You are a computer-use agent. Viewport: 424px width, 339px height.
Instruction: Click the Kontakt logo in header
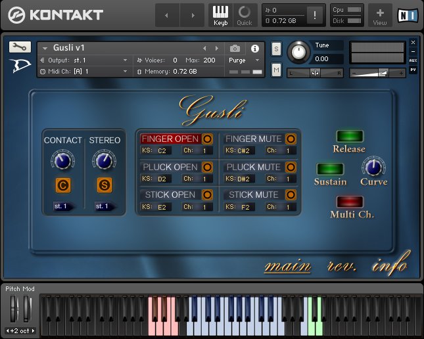(x=55, y=15)
